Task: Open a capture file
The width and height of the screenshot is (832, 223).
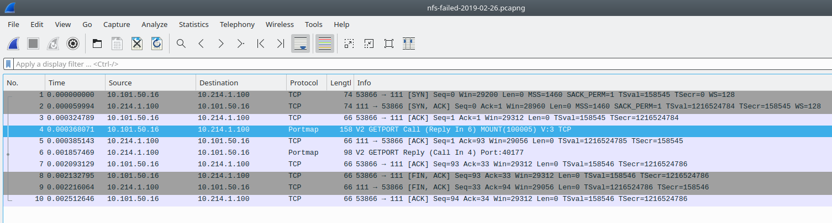Action: 97,43
